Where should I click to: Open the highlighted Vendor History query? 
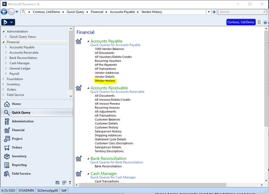coord(105,81)
